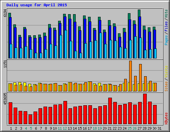Click day label 9 on the x-axis
Viewport: 170px width, 132px height.
pyautogui.click(x=51, y=128)
